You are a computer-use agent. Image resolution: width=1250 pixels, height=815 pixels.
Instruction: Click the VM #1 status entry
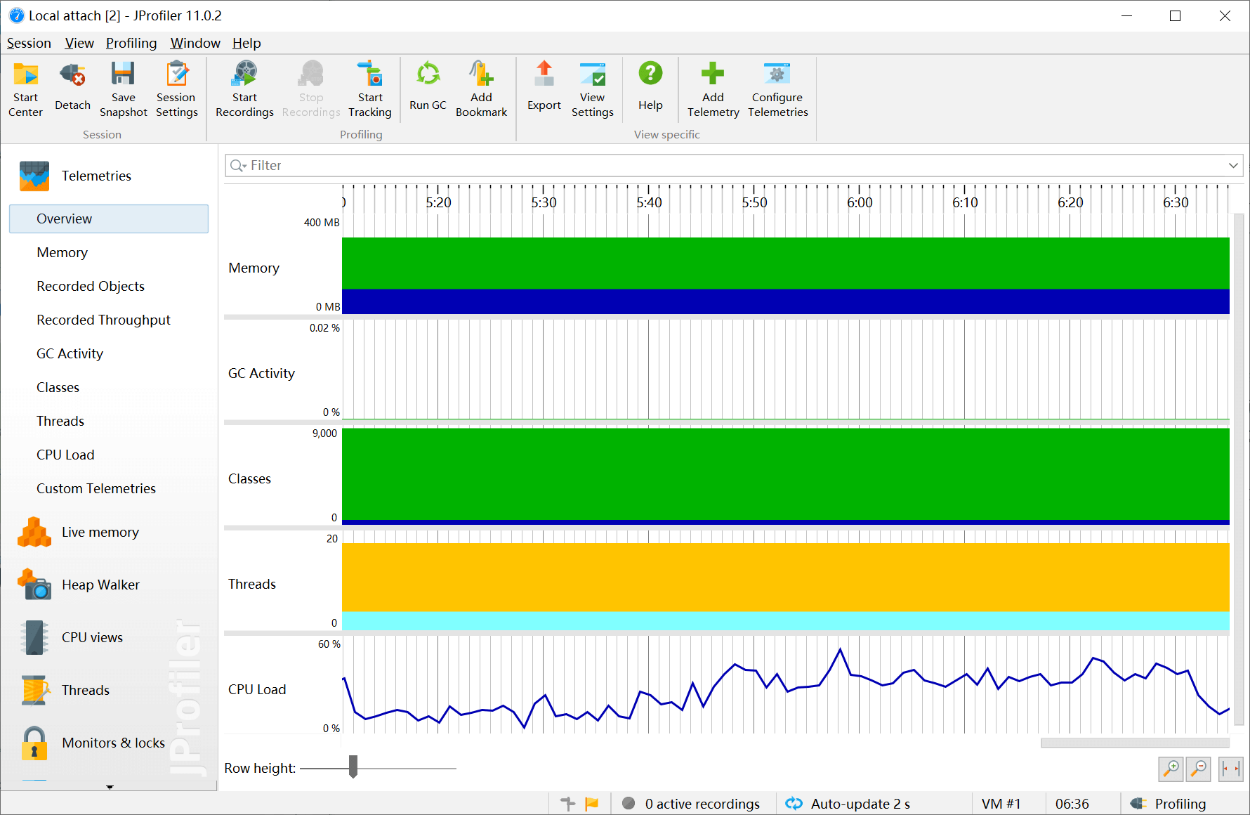pyautogui.click(x=1001, y=804)
